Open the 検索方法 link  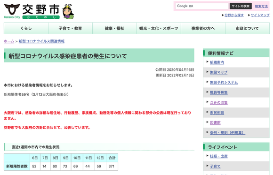[x=261, y=6]
